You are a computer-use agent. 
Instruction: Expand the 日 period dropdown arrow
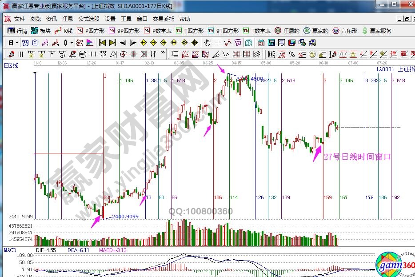coord(17,43)
